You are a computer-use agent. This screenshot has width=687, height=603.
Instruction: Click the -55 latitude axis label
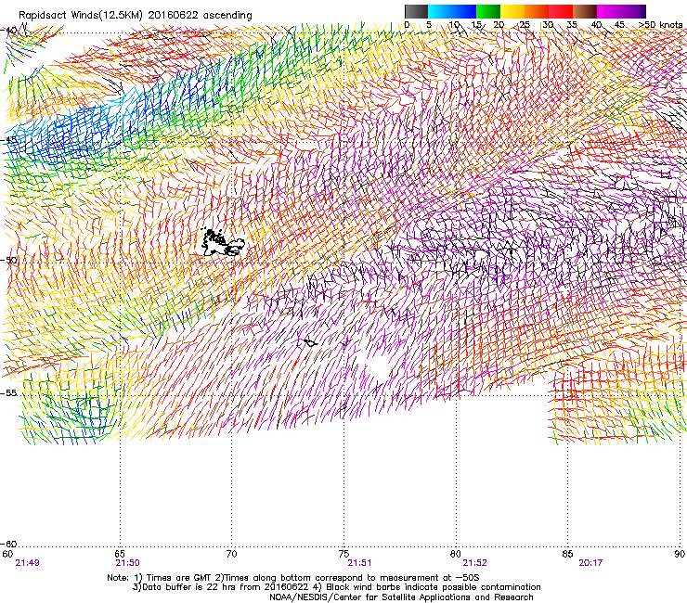[8, 392]
